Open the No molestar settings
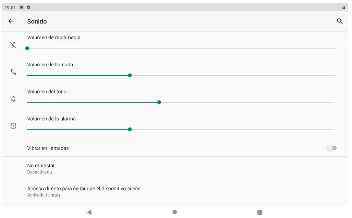The height and width of the screenshot is (218, 352). coord(41,169)
